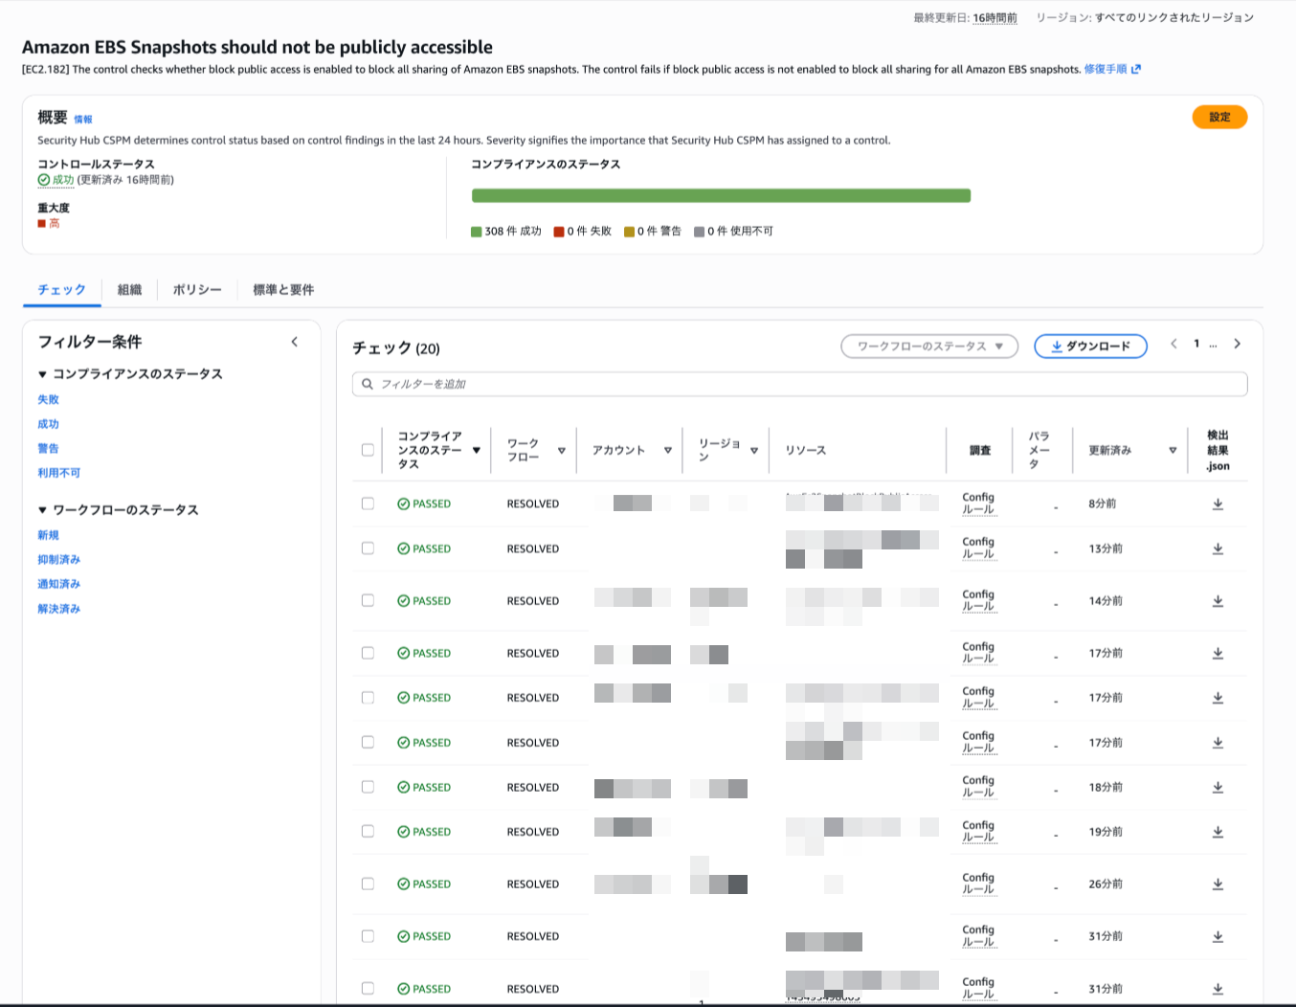Click the 14分前 updated time cell
The image size is (1296, 1007).
point(1106,601)
